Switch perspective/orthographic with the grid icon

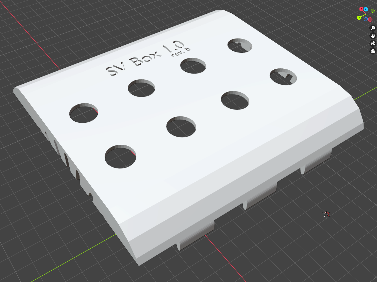[x=373, y=51]
